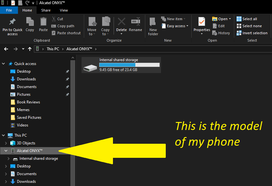Navigate up one level with the up arrow
Screen dimensions: 272x186
[29, 49]
